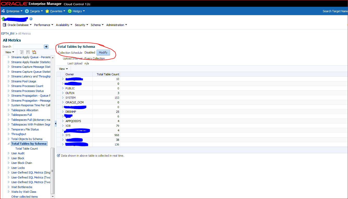Select Waits by Wait Class metric

coord(24,192)
